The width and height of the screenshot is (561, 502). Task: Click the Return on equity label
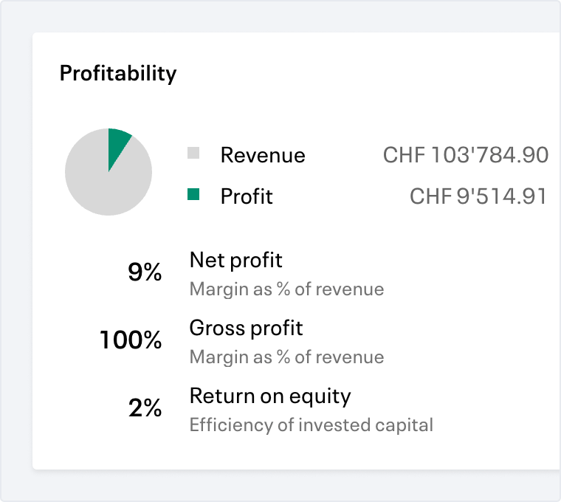click(x=270, y=396)
